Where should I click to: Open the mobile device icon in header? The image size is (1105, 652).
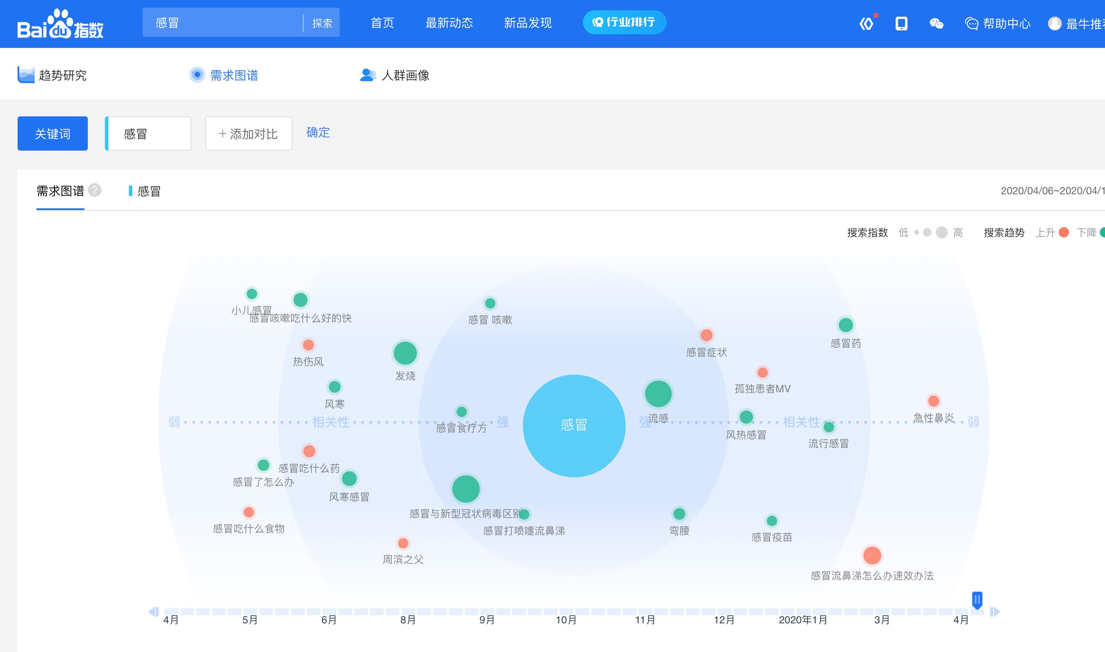pyautogui.click(x=901, y=23)
